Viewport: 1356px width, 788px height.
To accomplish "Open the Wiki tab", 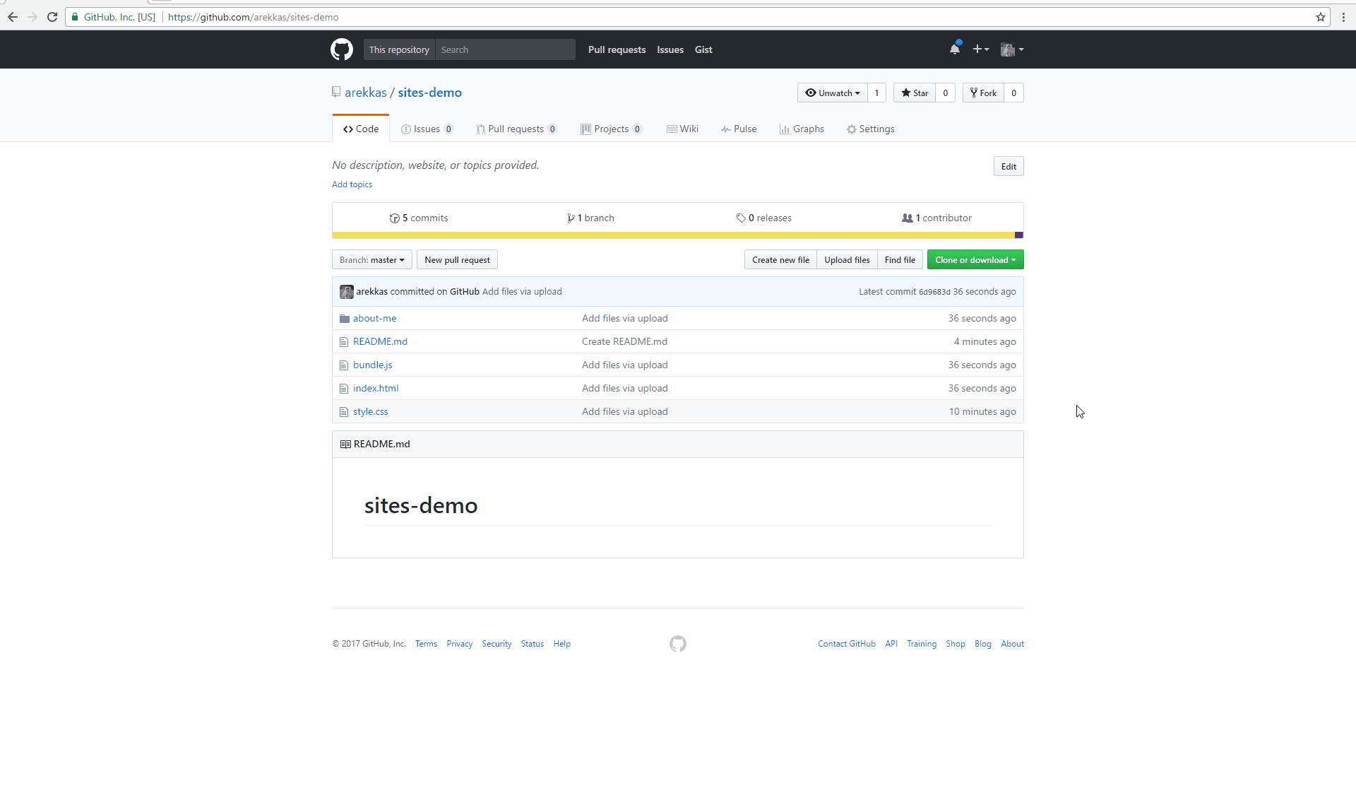I will 682,129.
